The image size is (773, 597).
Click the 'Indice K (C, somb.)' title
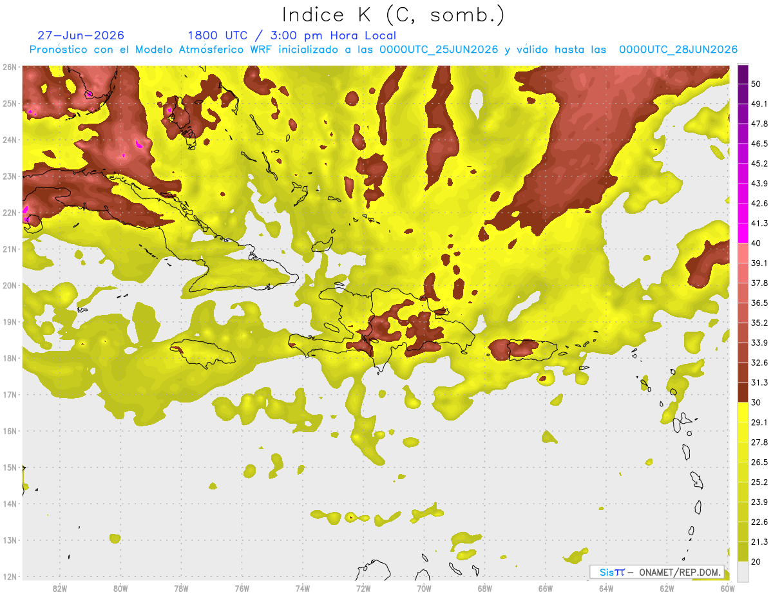(393, 15)
